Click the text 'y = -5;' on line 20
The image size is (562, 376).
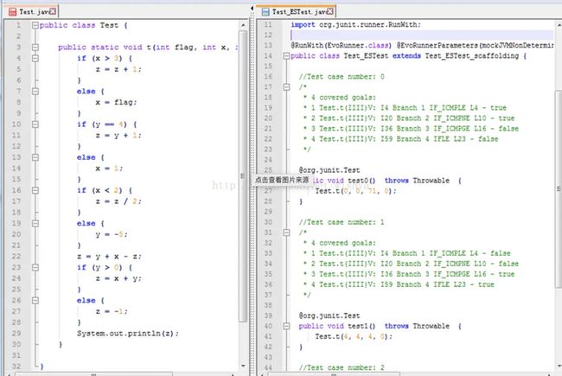coord(112,234)
